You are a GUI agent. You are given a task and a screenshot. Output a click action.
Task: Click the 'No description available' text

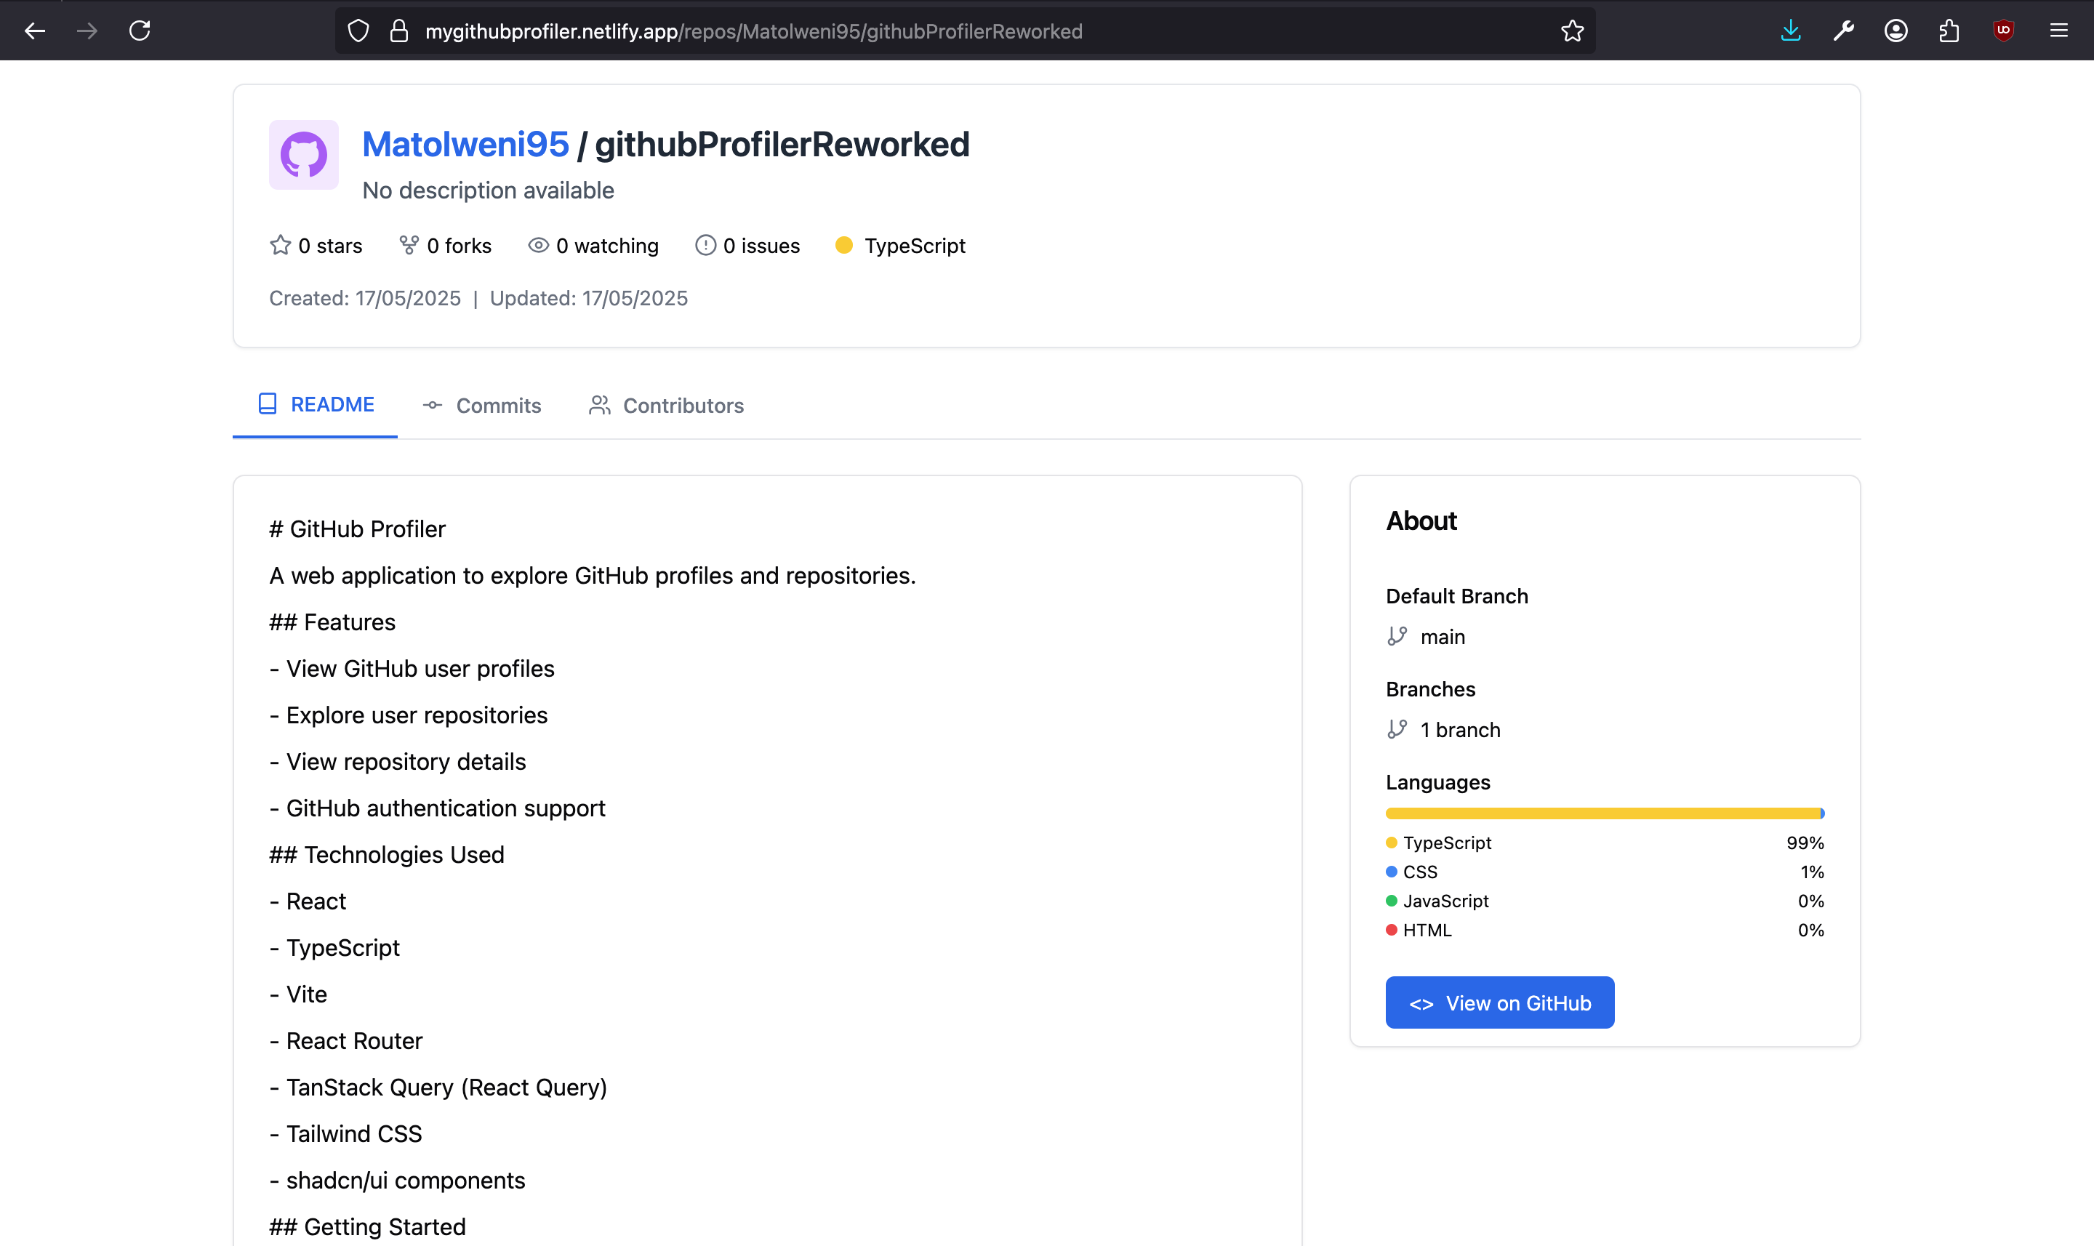coord(488,190)
